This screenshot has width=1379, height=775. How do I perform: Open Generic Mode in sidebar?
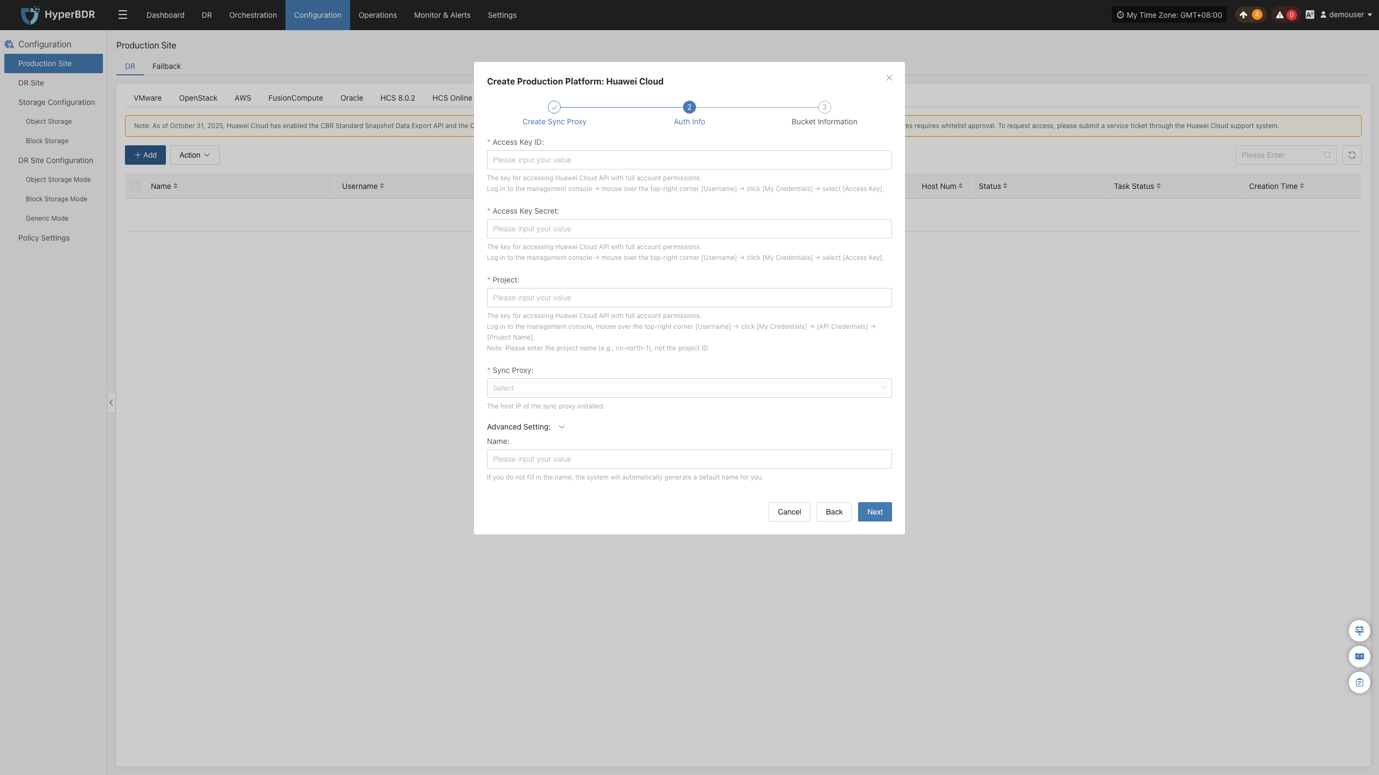53,219
